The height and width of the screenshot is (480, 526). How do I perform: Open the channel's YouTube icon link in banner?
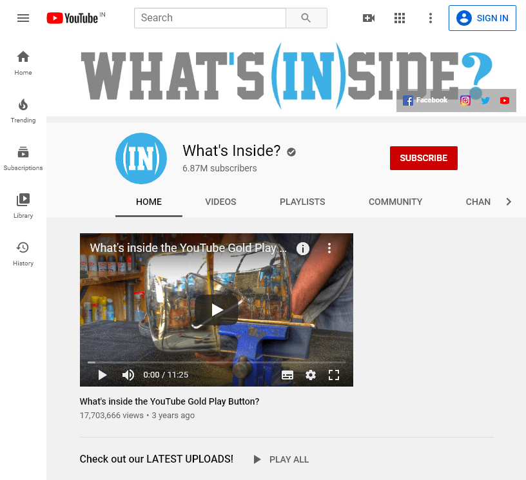[x=505, y=101]
